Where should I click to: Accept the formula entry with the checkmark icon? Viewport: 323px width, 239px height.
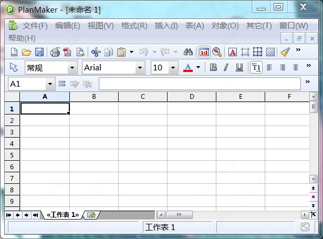coord(75,84)
